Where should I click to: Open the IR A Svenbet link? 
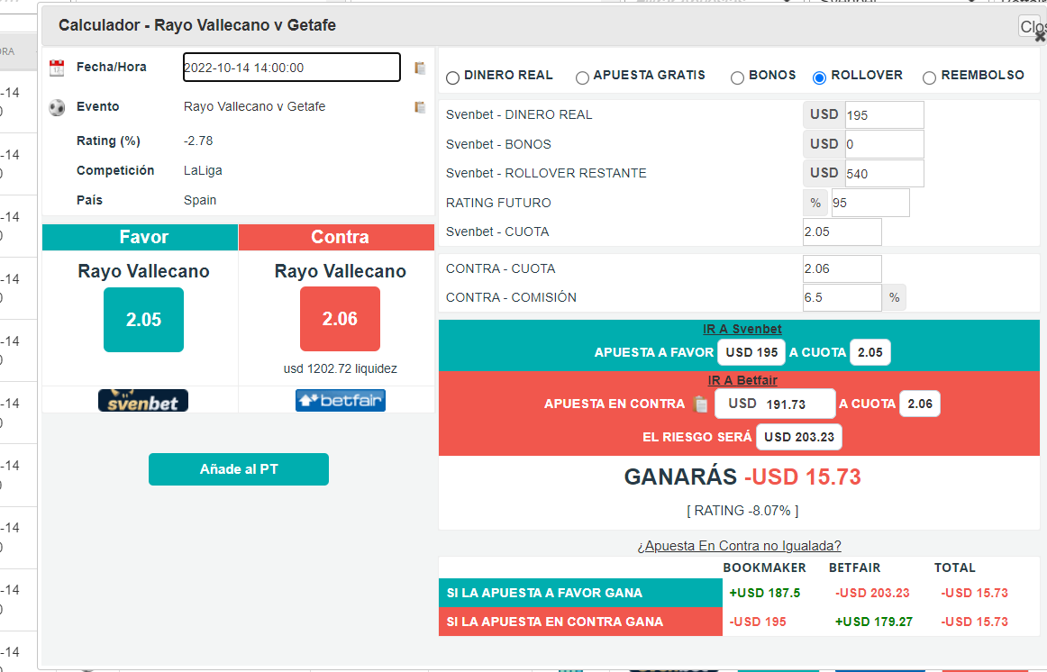[x=743, y=330]
